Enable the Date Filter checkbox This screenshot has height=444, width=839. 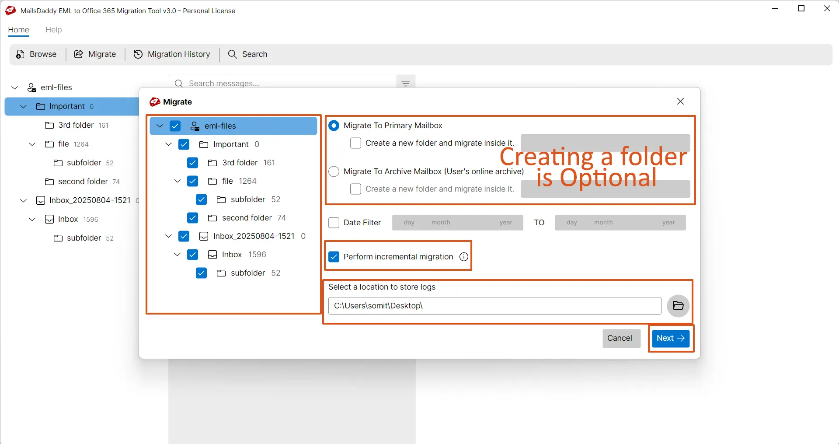tap(334, 223)
